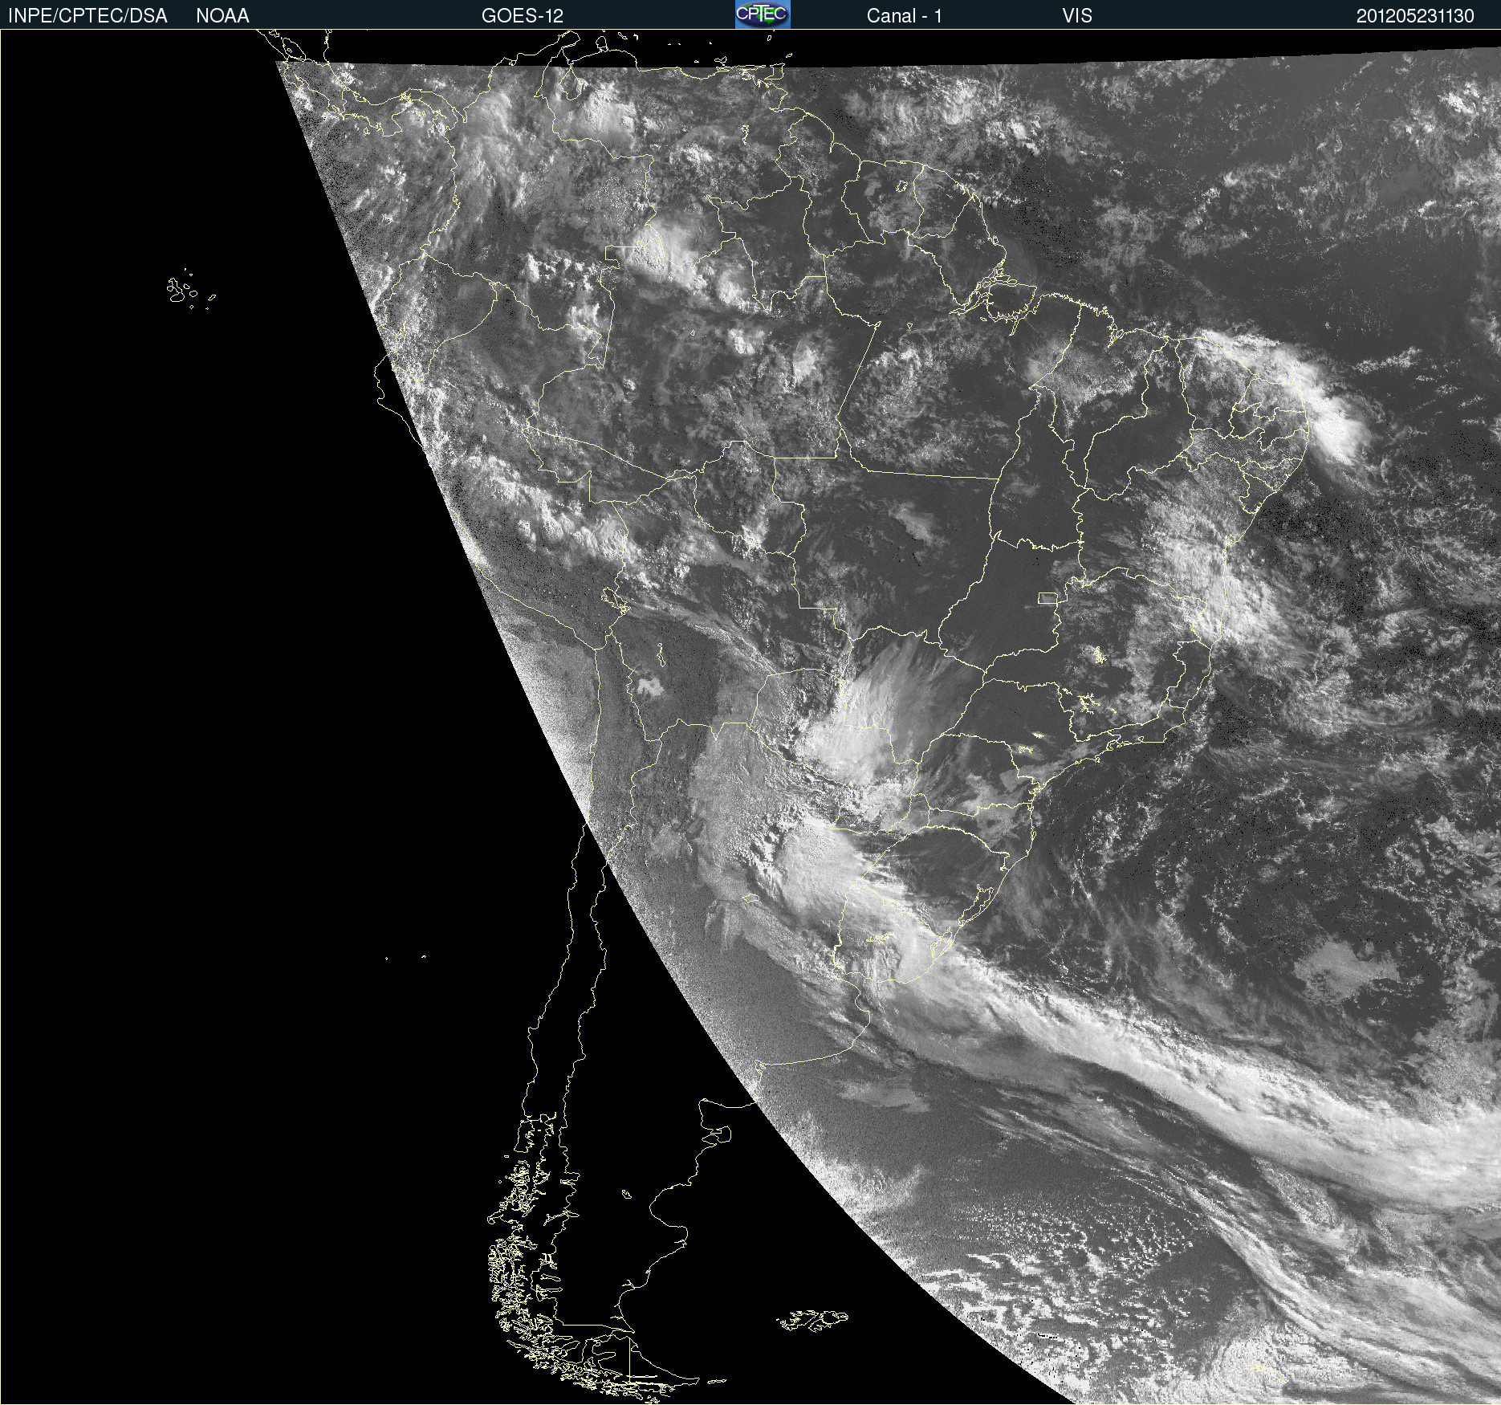Click the GOES-12 satellite label

[x=523, y=16]
